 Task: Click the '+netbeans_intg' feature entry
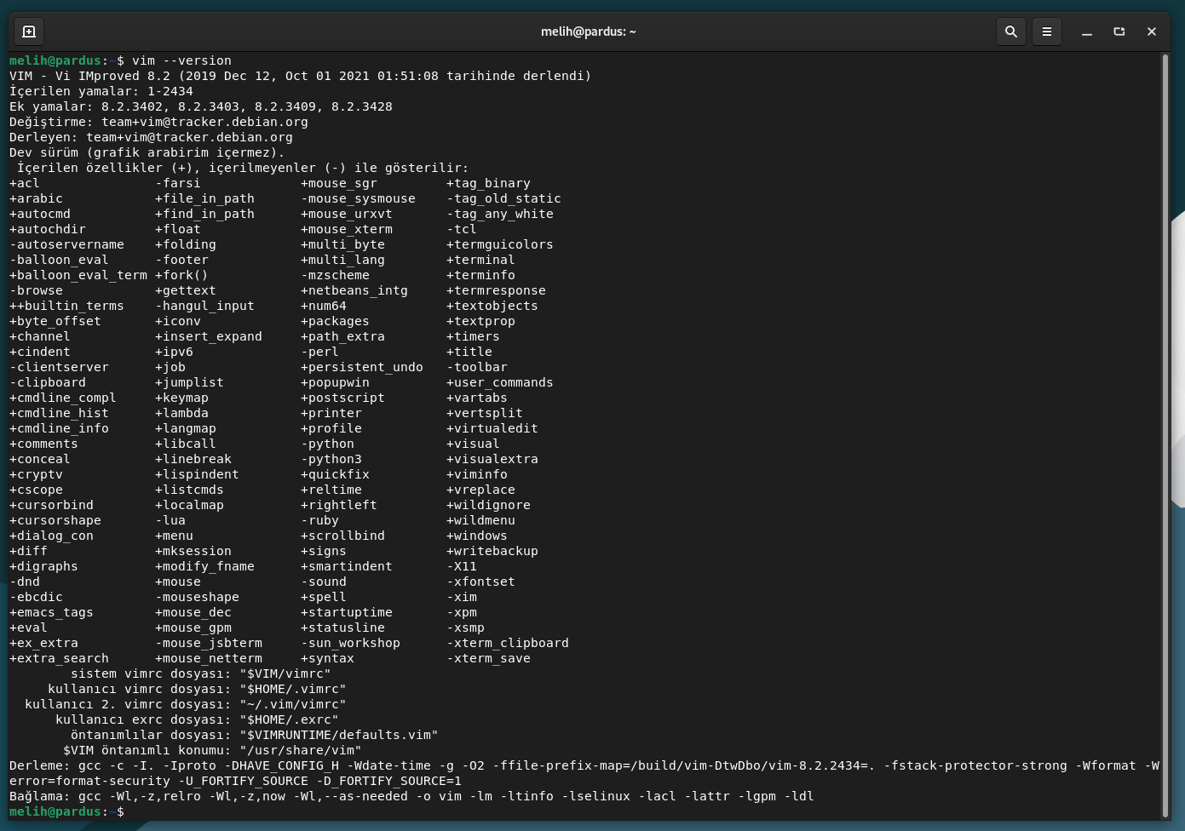(354, 290)
